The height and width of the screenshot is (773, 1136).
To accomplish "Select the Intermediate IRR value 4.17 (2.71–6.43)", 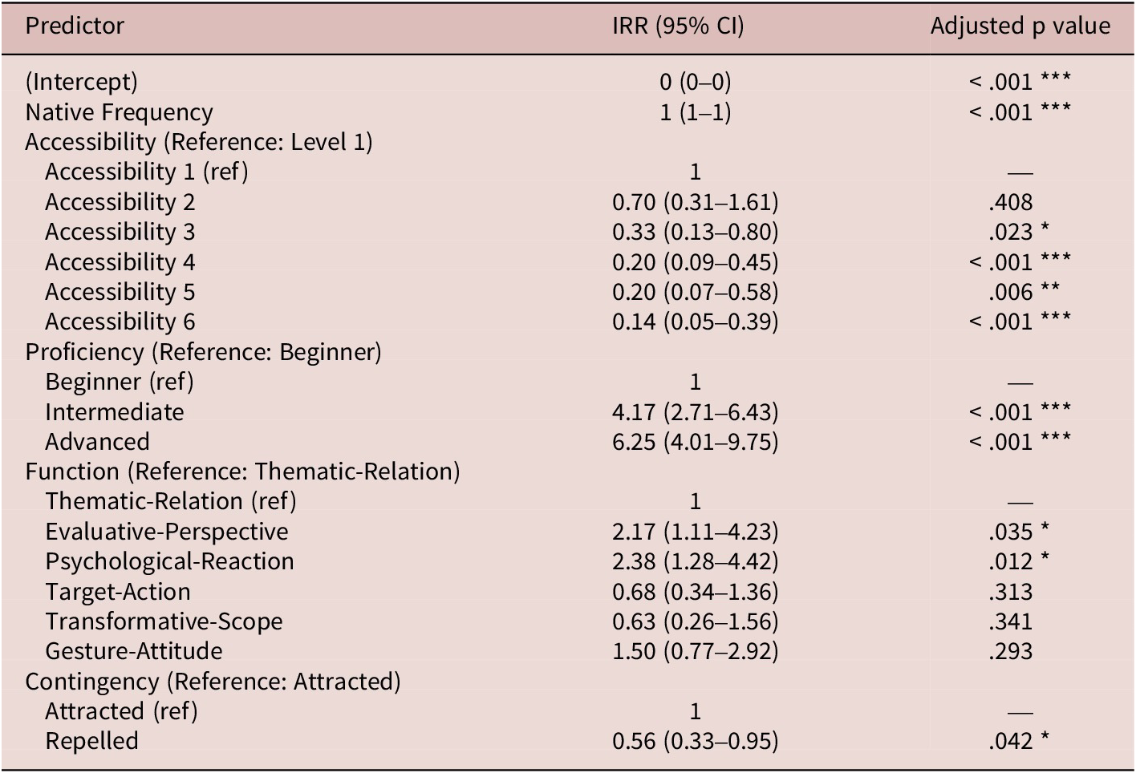I will [x=695, y=412].
